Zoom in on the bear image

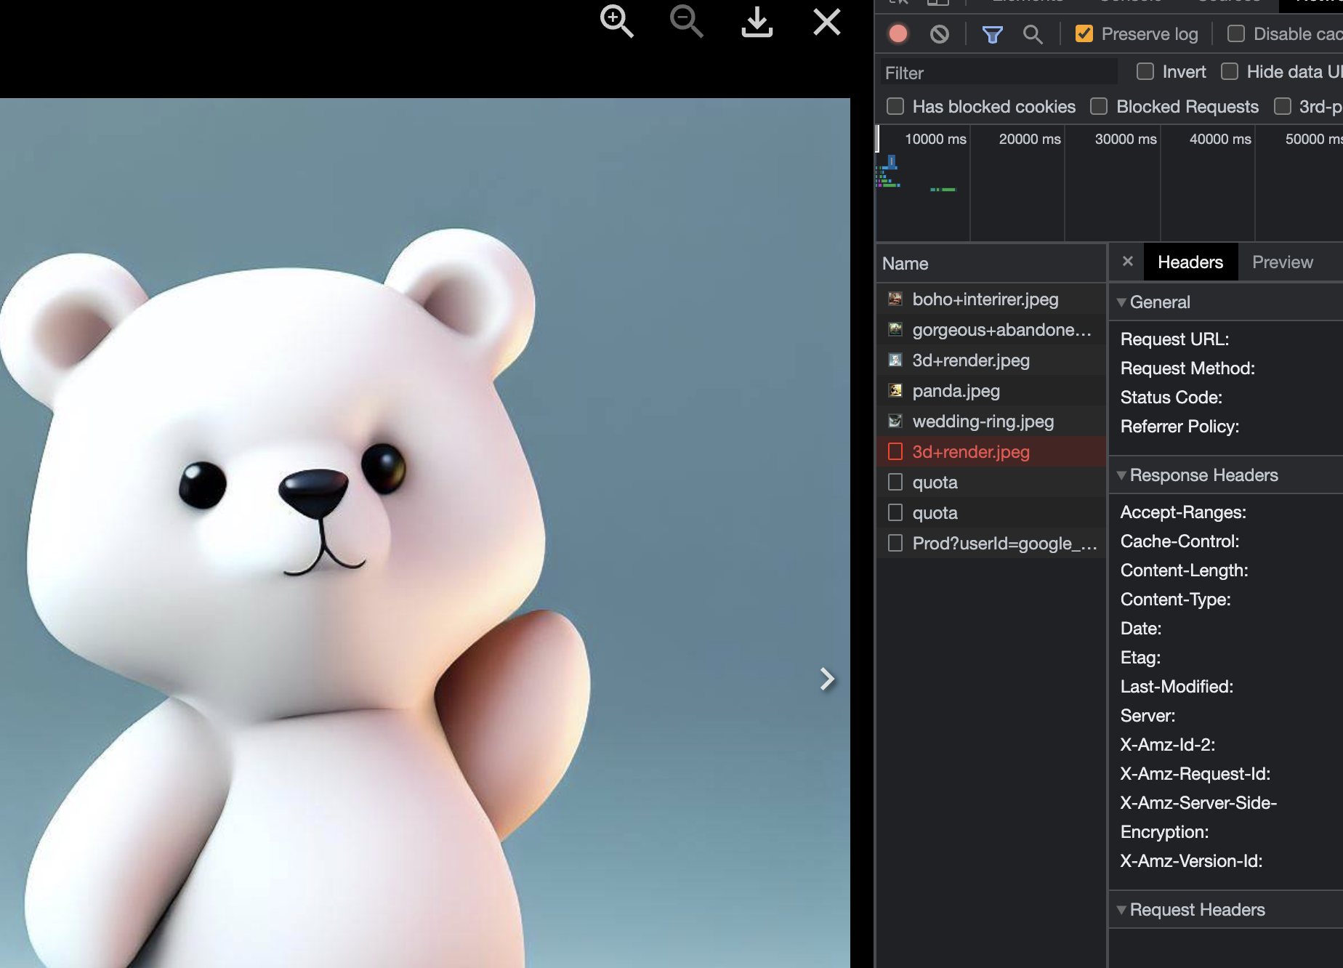point(616,21)
